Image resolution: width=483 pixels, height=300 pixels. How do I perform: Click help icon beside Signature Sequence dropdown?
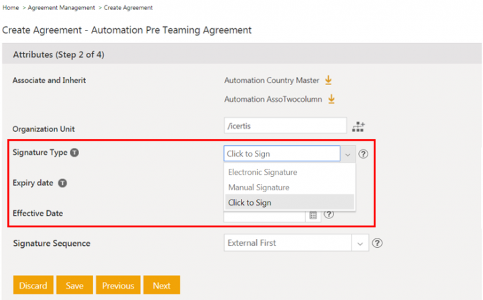(x=377, y=243)
